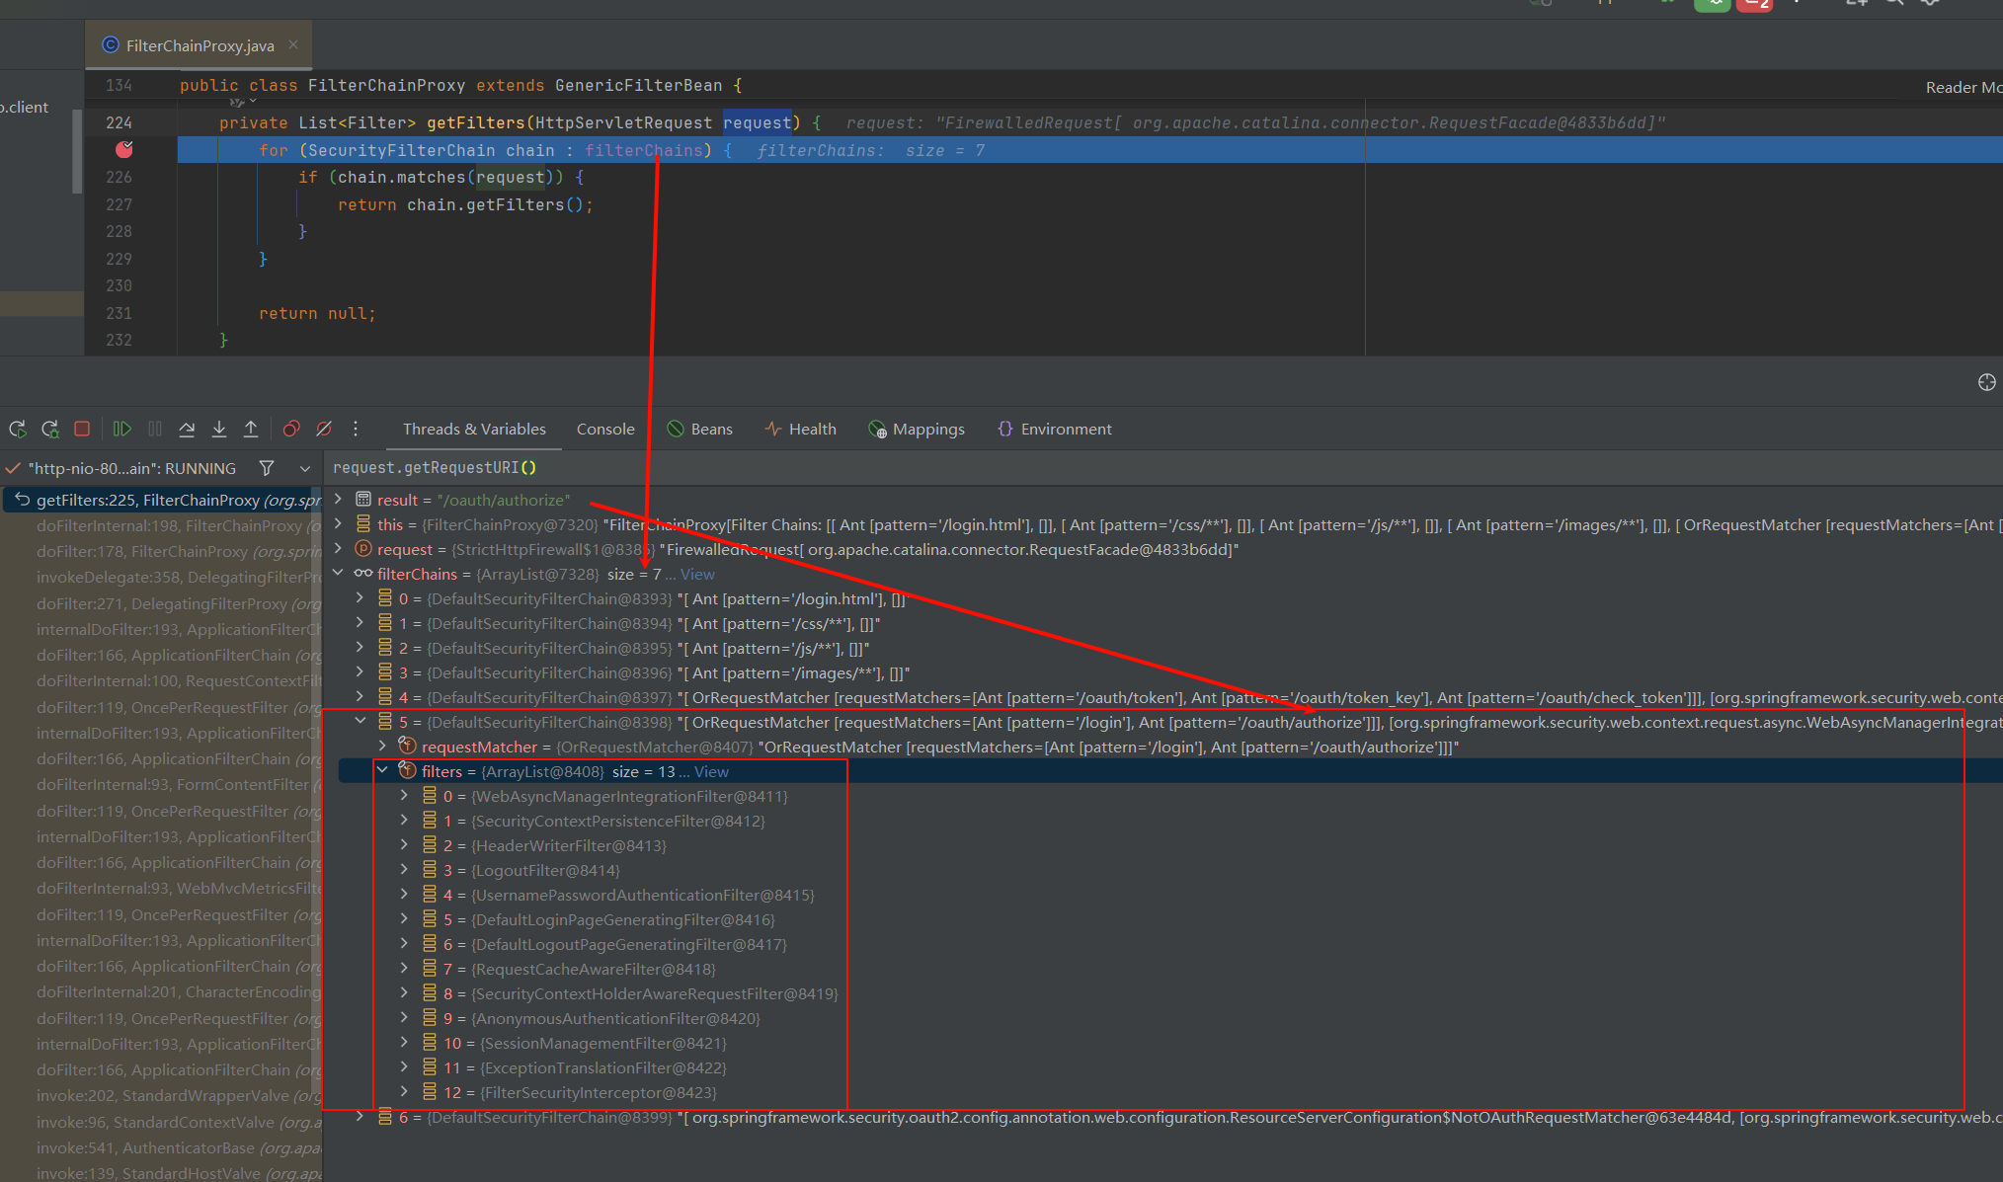Click the Pause program icon

[x=155, y=429]
